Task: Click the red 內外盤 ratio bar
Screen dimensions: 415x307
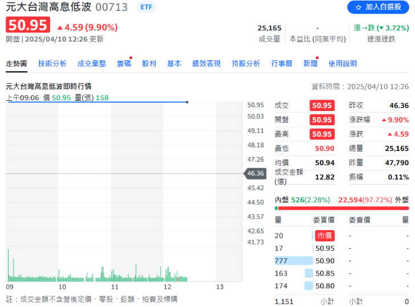Action: point(343,208)
